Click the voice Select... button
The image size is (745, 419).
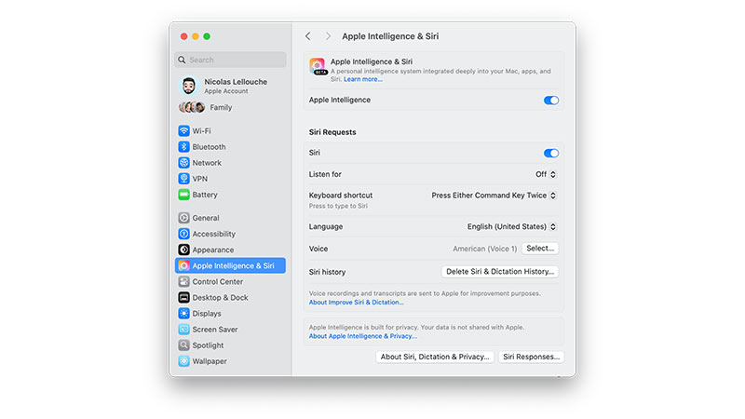[540, 249]
